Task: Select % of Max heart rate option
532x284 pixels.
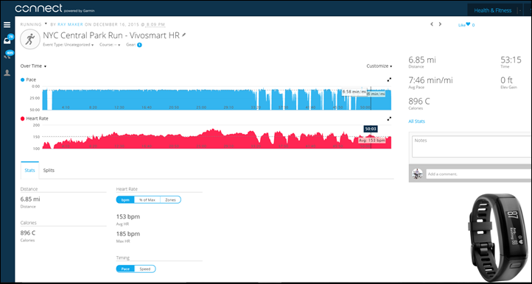Action: coord(147,200)
